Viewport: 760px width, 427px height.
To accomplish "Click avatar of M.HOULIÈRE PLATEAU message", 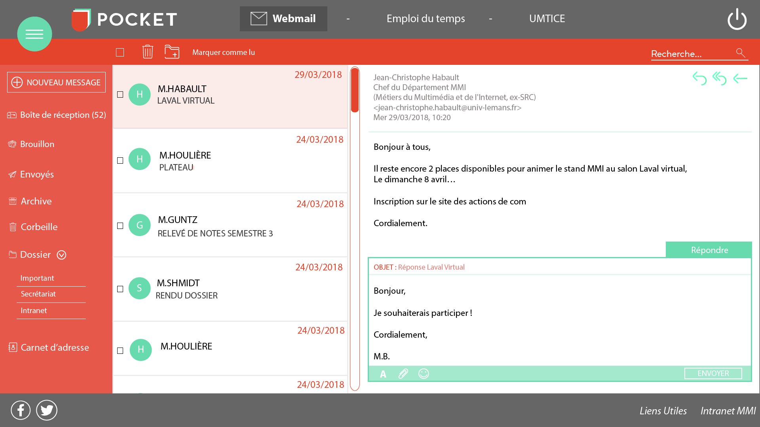I will pyautogui.click(x=139, y=159).
